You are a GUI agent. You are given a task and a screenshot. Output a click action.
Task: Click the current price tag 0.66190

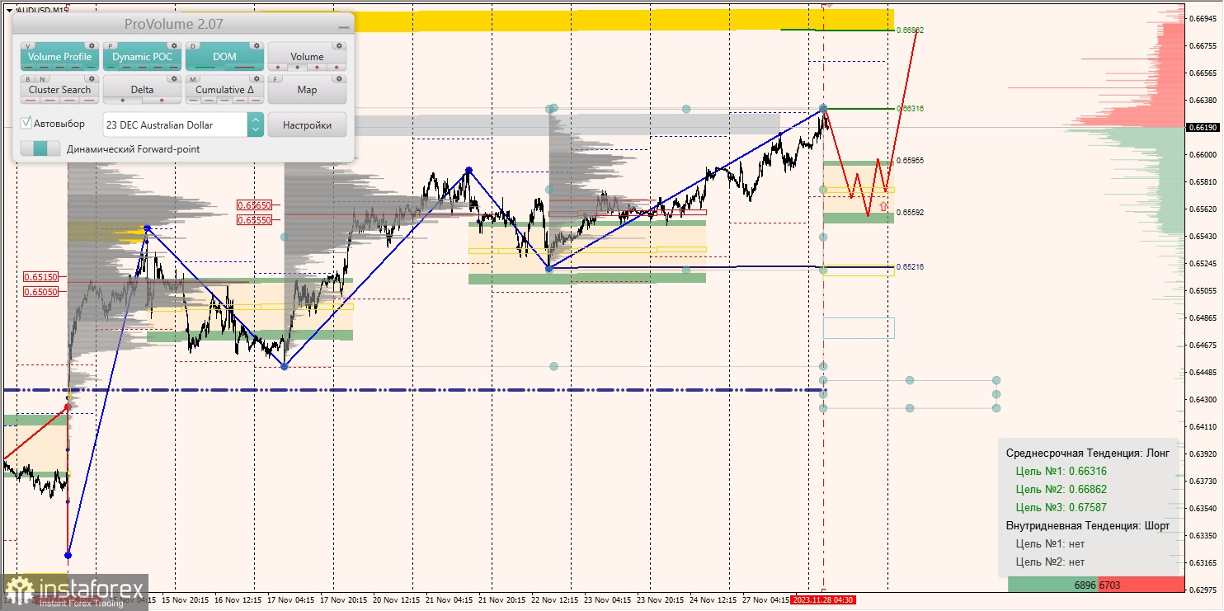pos(1203,128)
